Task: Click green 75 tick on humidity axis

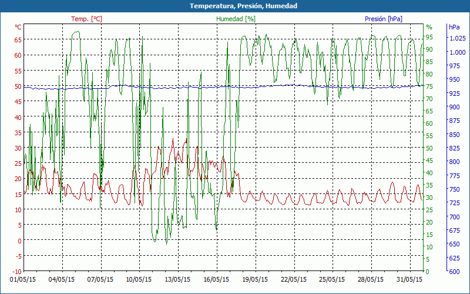Action: [429, 86]
